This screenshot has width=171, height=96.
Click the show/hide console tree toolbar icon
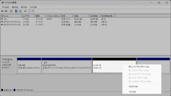pyautogui.click(x=11, y=11)
